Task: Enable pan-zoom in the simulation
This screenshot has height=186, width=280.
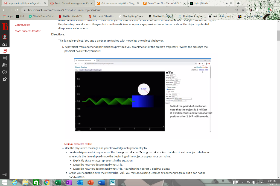Action: pyautogui.click(x=167, y=92)
